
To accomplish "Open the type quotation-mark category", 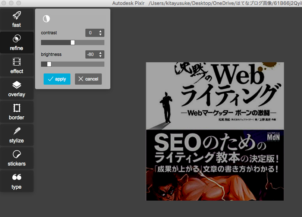I will pyautogui.click(x=16, y=181).
